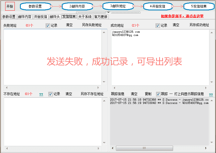Select the 21:56:18 Success log line
Viewport: 216px width, 153px height.
tap(159, 100)
